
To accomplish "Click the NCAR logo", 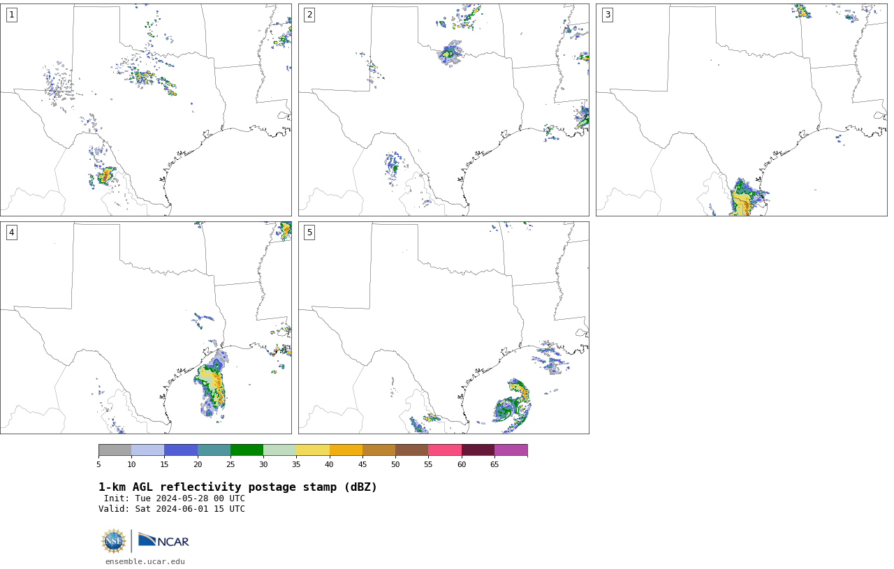I will [x=163, y=540].
